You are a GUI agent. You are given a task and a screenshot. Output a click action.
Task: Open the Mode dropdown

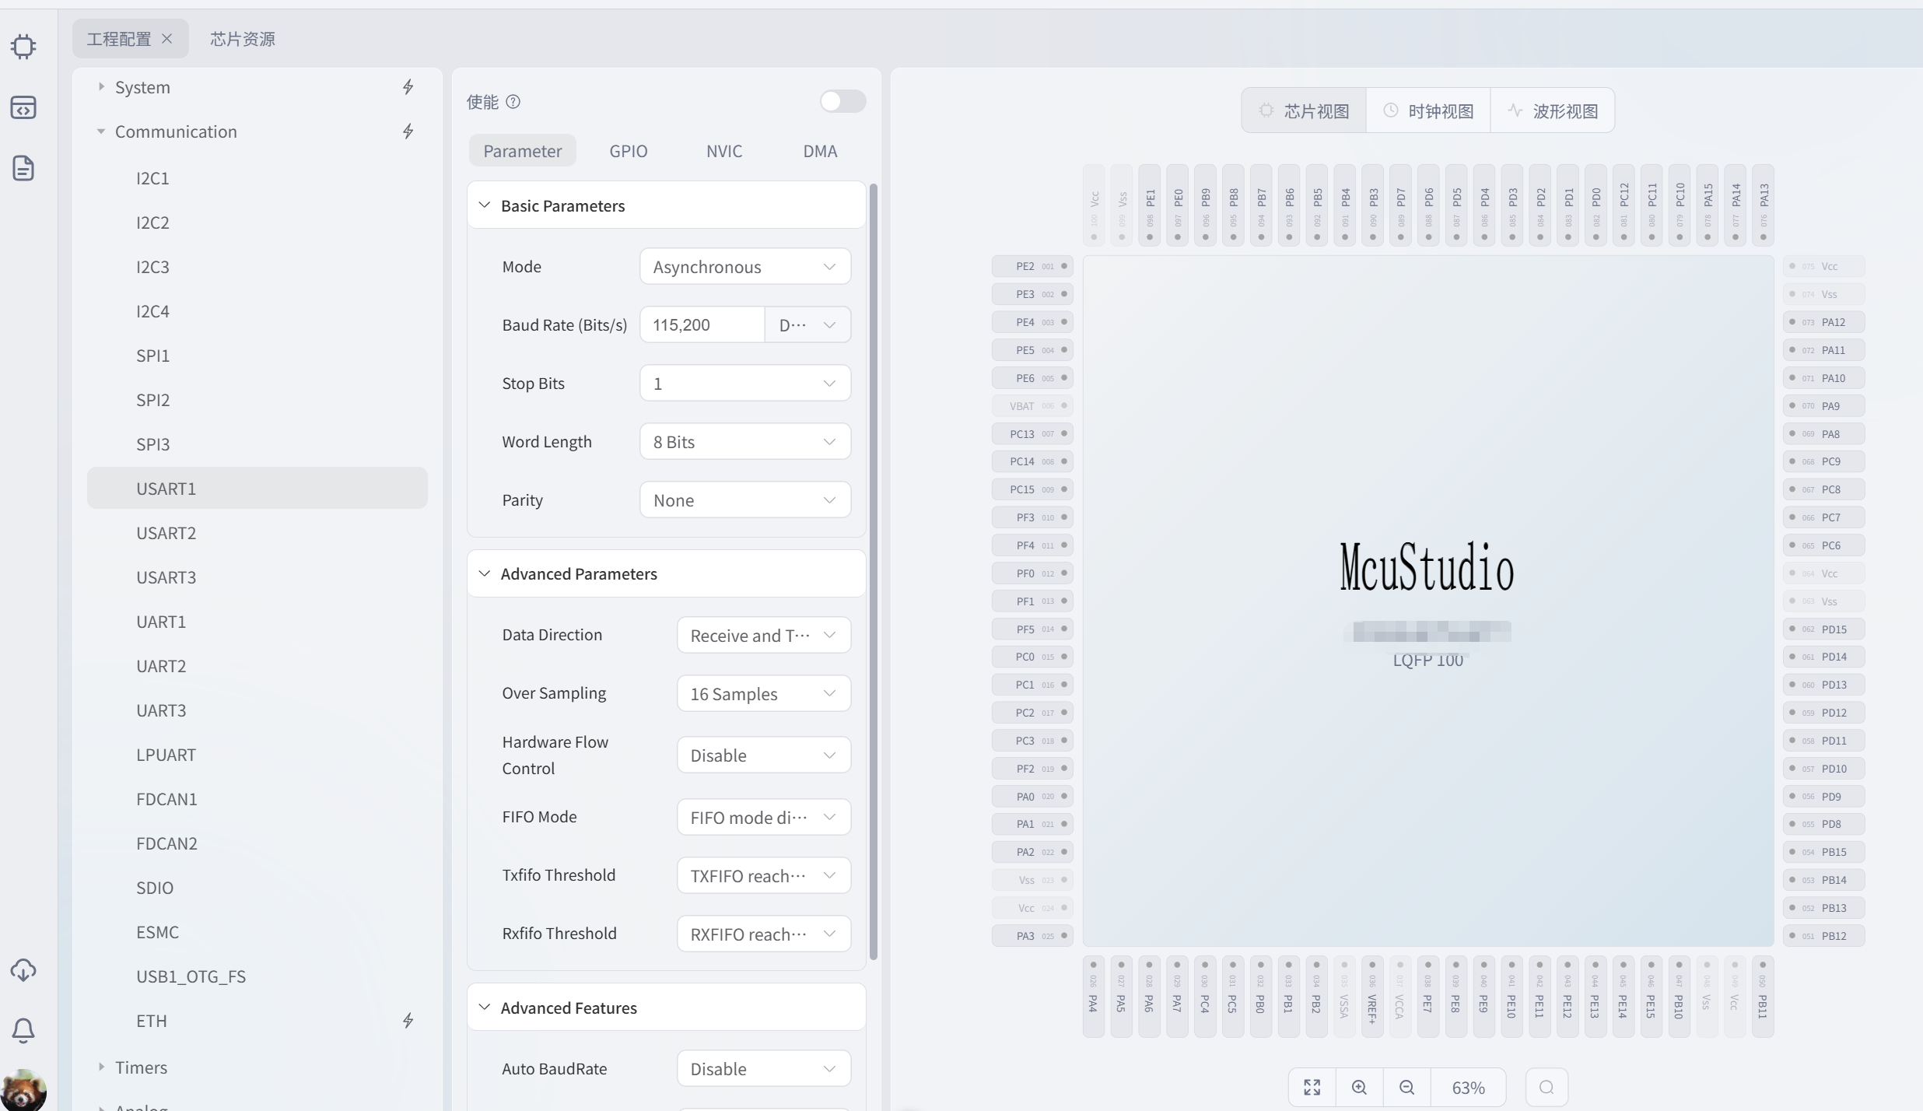[744, 267]
